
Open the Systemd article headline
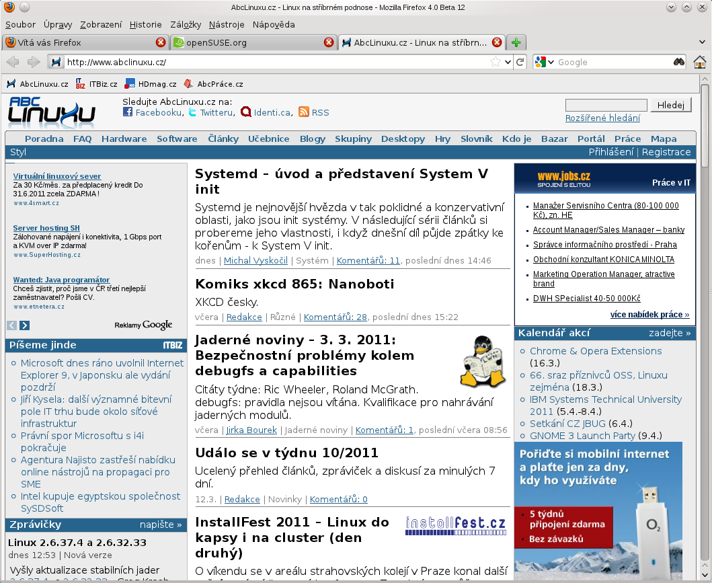(x=342, y=182)
